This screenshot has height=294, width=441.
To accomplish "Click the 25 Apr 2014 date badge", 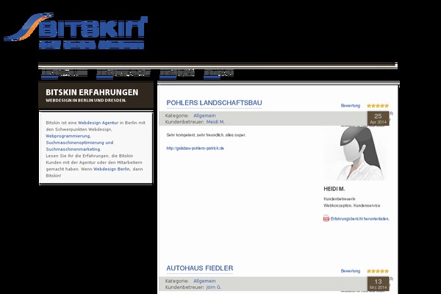I will point(378,118).
